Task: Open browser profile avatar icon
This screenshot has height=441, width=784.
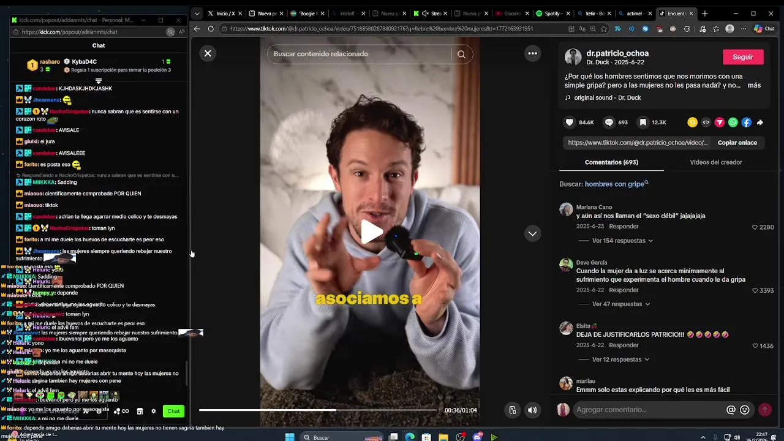Action: coord(729,29)
